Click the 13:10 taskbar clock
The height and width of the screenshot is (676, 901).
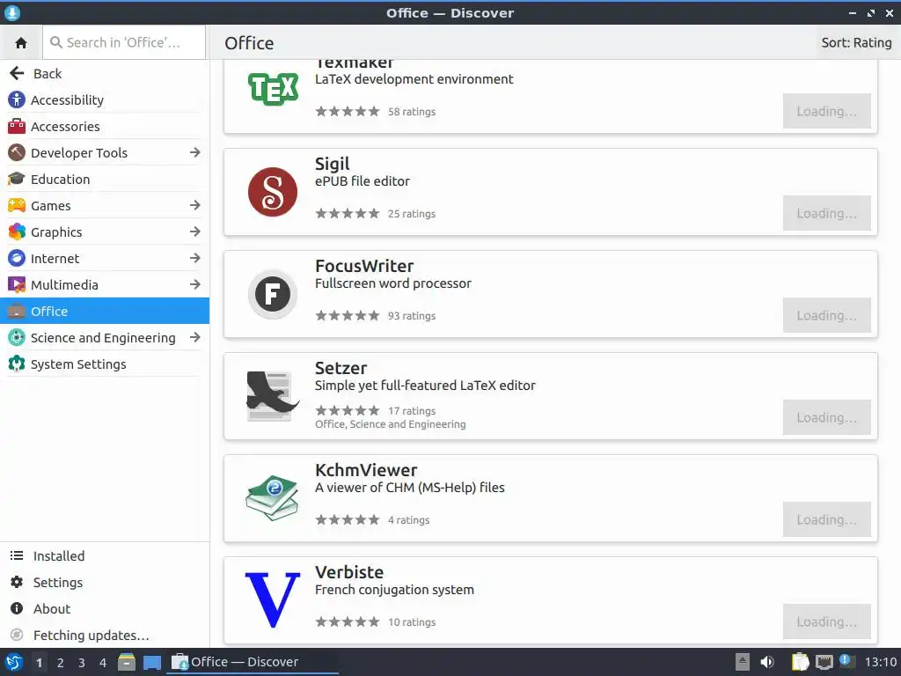click(881, 662)
